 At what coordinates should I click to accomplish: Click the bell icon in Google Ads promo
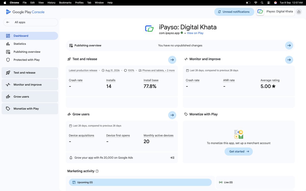click(x=71, y=158)
